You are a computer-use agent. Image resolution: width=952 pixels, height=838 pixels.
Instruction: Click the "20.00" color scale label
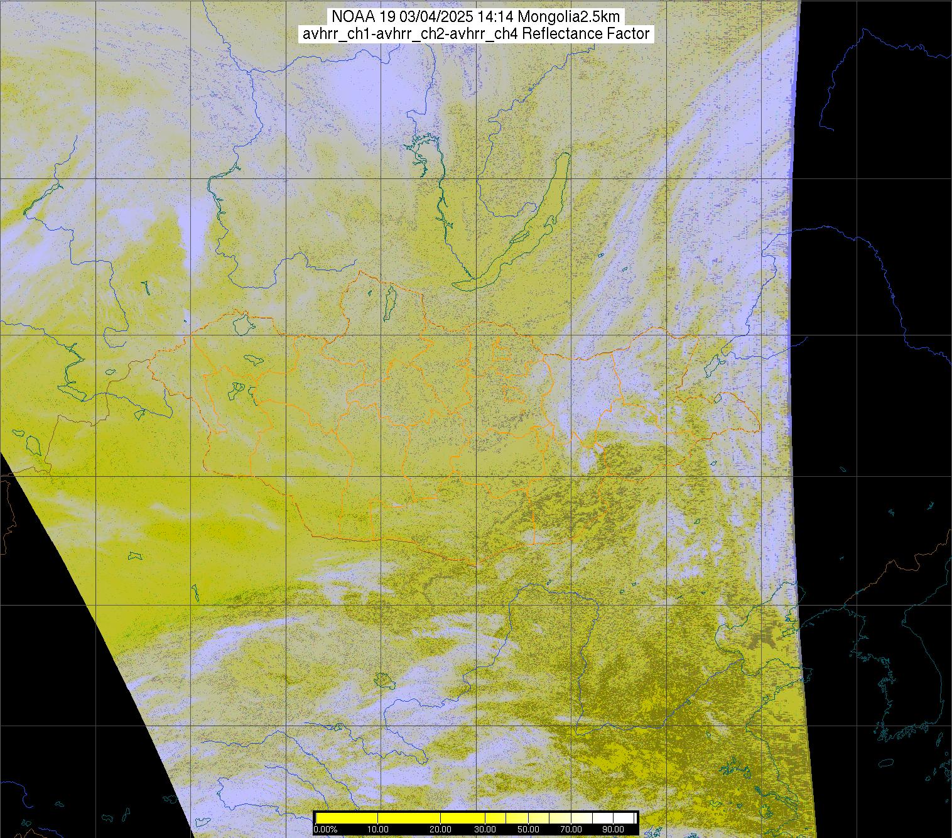click(440, 829)
